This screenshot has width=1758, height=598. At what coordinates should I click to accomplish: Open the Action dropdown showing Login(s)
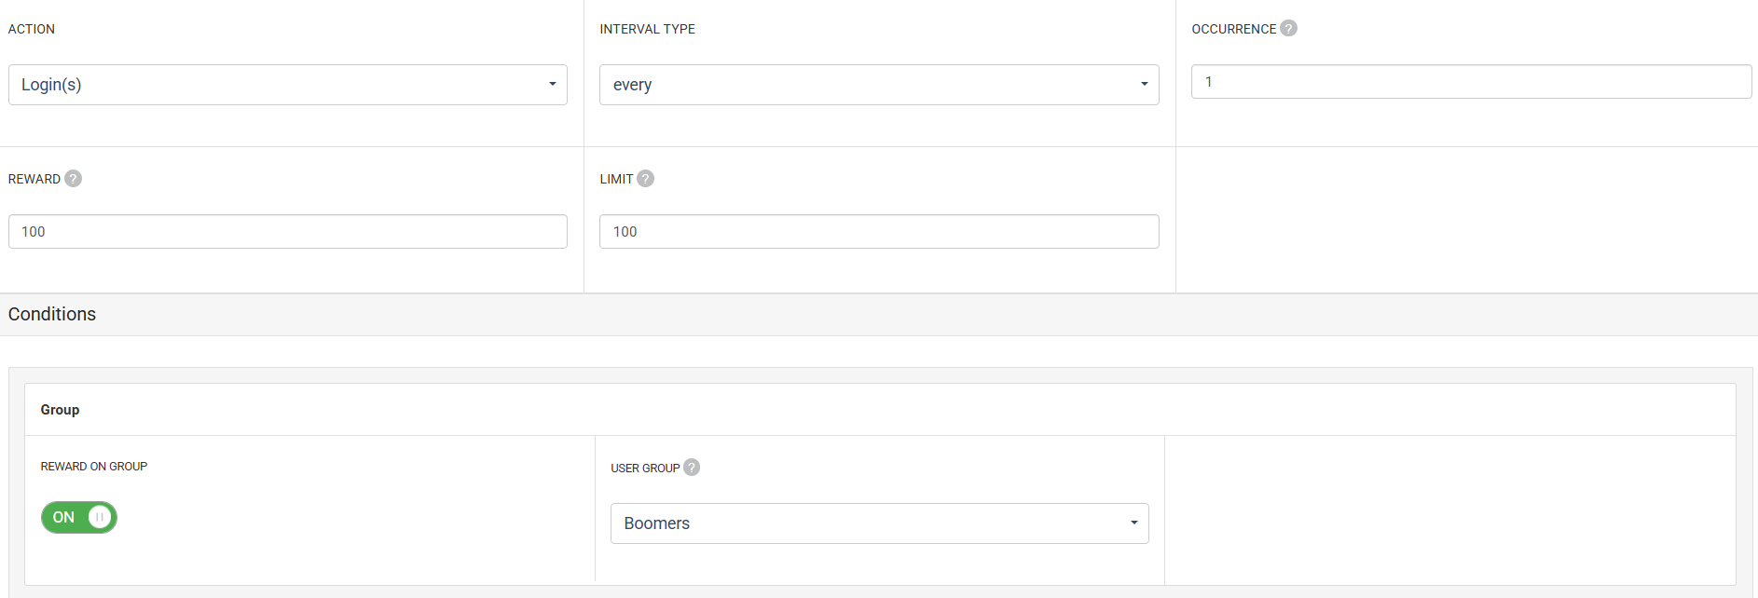click(287, 85)
